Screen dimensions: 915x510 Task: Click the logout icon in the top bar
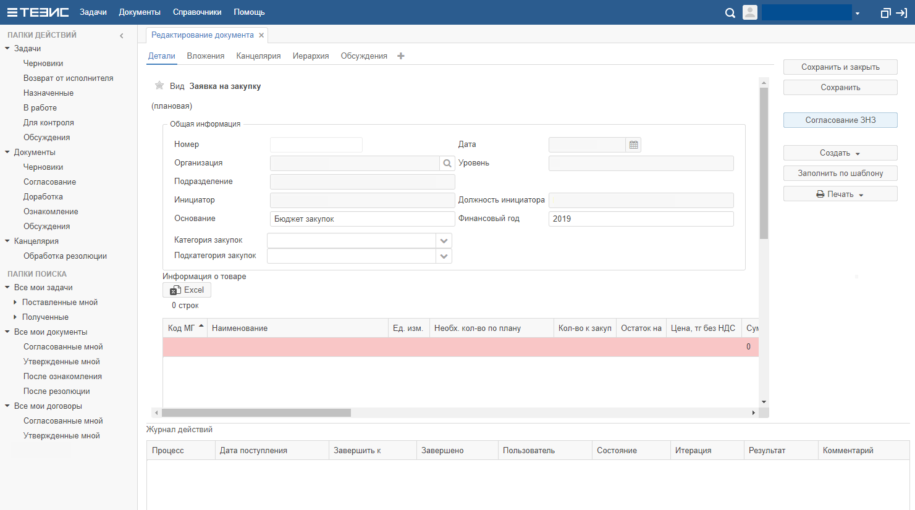pos(901,12)
